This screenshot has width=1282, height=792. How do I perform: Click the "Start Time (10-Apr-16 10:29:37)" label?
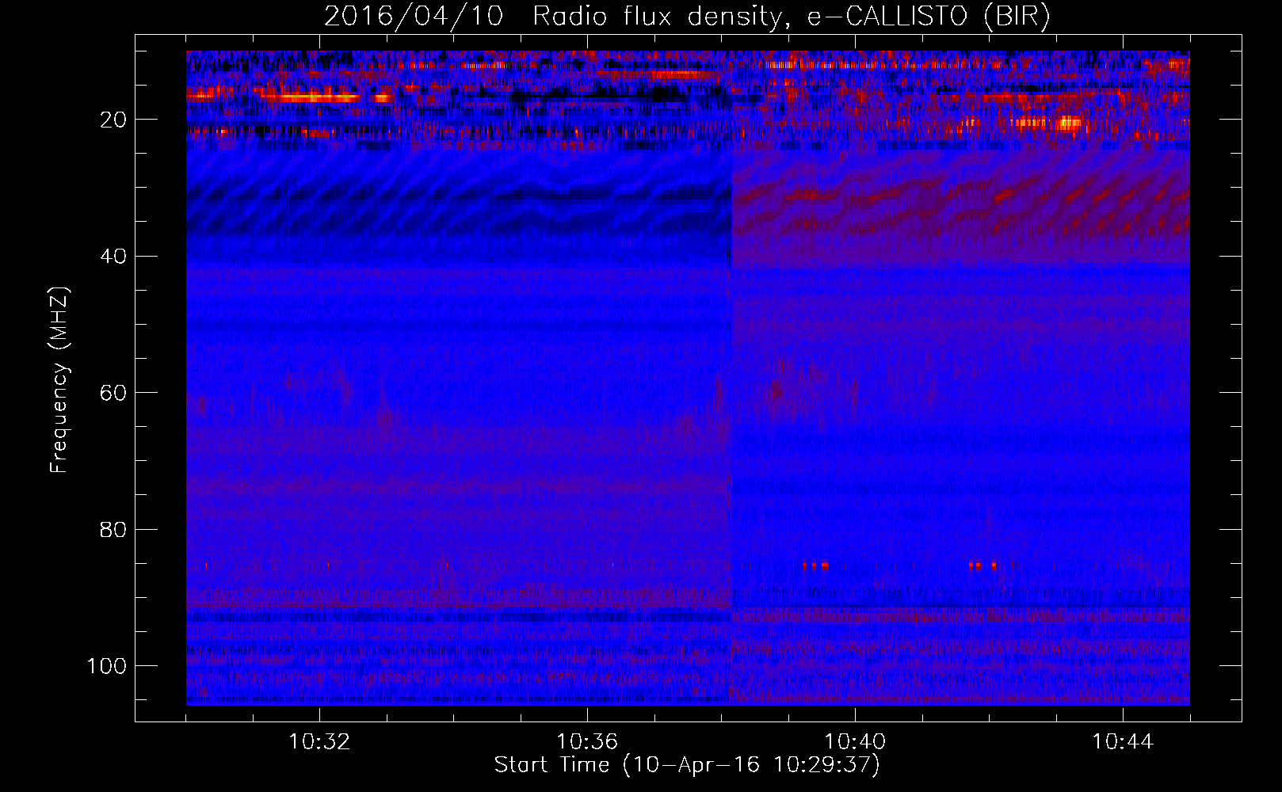coord(687,765)
